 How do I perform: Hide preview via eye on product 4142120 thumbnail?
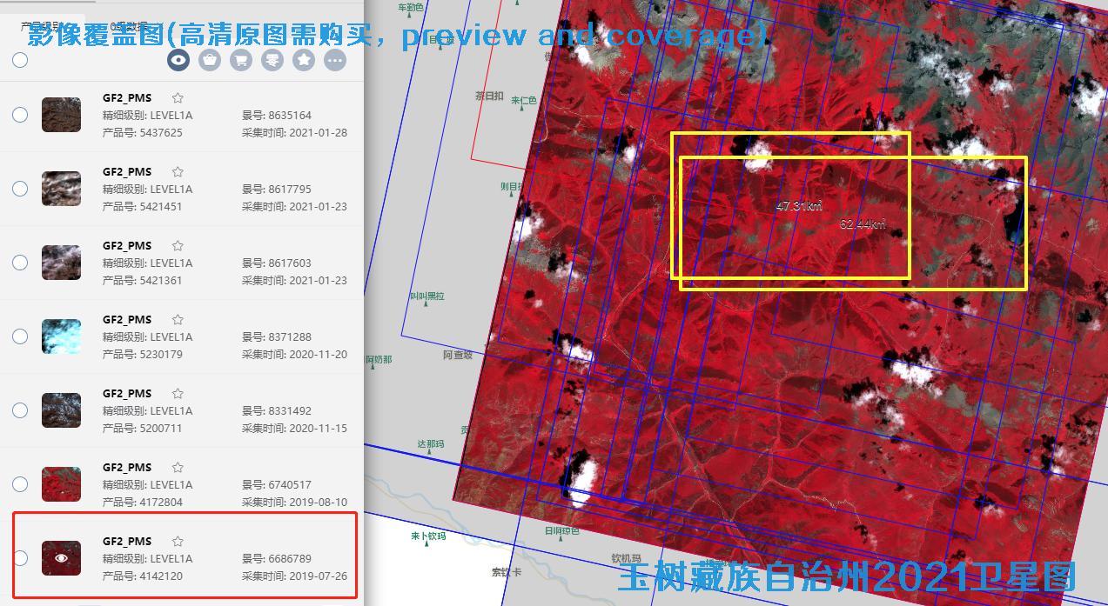pyautogui.click(x=61, y=558)
